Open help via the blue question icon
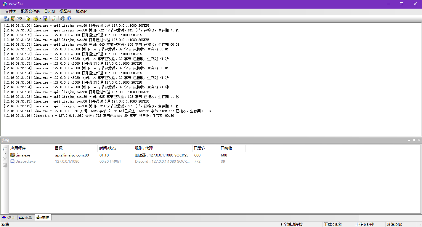The image size is (422, 227). coord(69,18)
